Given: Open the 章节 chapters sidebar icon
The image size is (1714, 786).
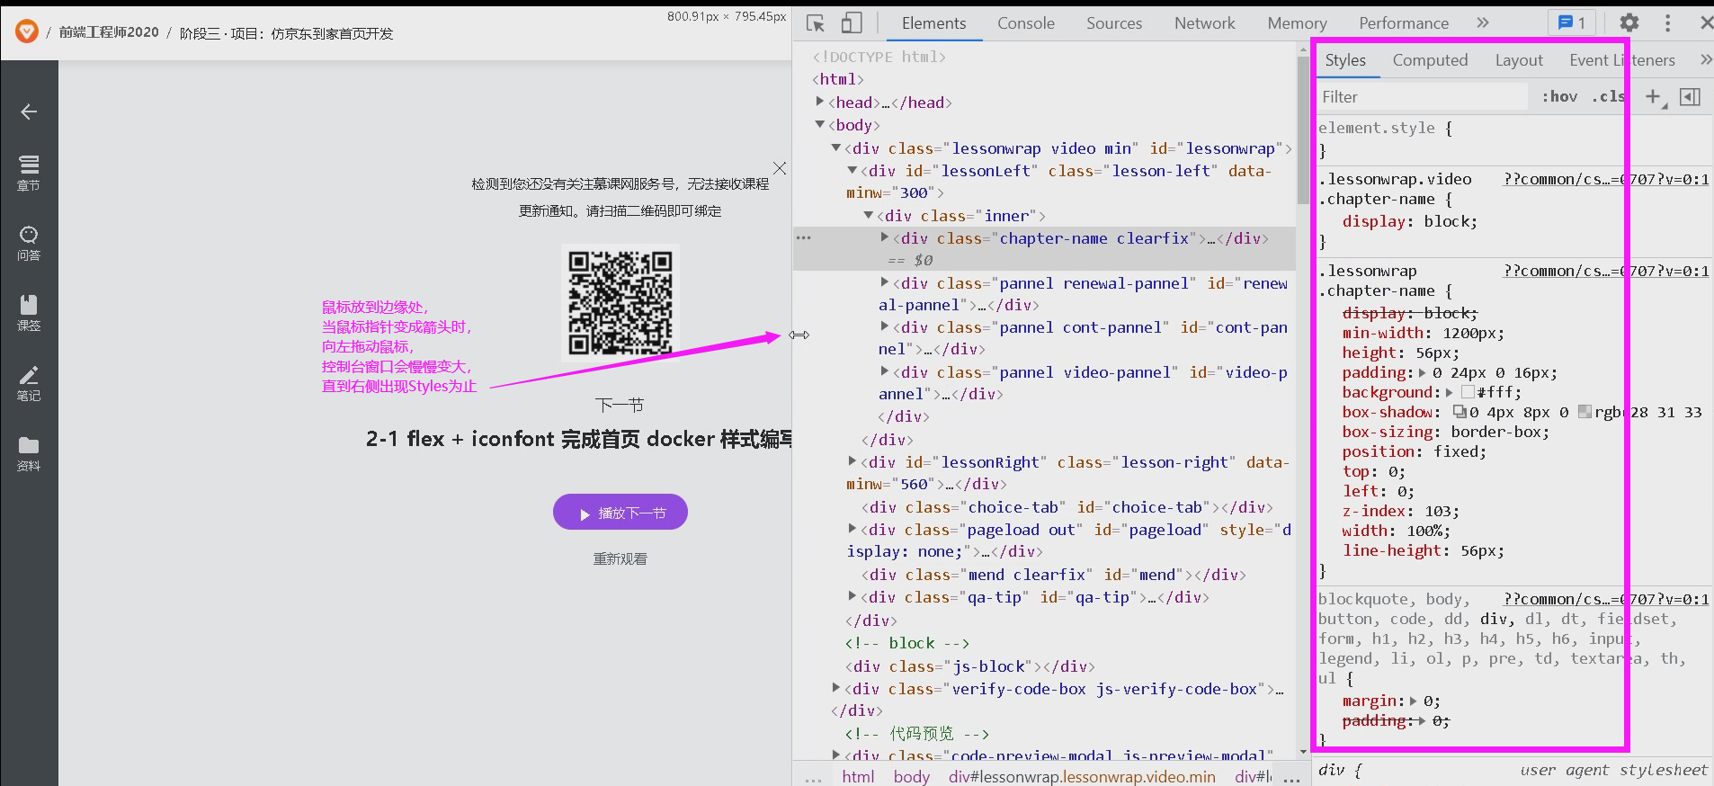Looking at the screenshot, I should 29,173.
